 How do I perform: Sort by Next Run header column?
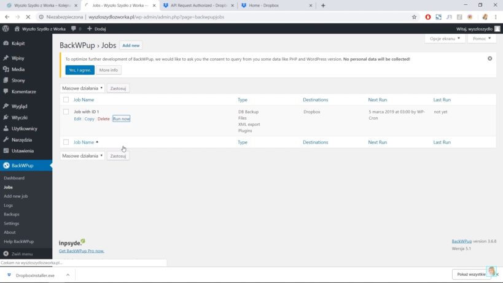pyautogui.click(x=378, y=99)
